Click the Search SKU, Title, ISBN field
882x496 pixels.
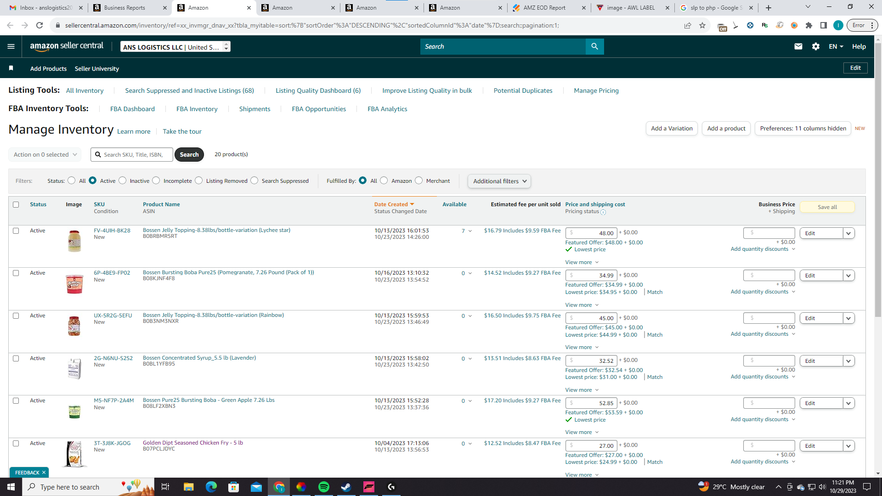pyautogui.click(x=132, y=154)
